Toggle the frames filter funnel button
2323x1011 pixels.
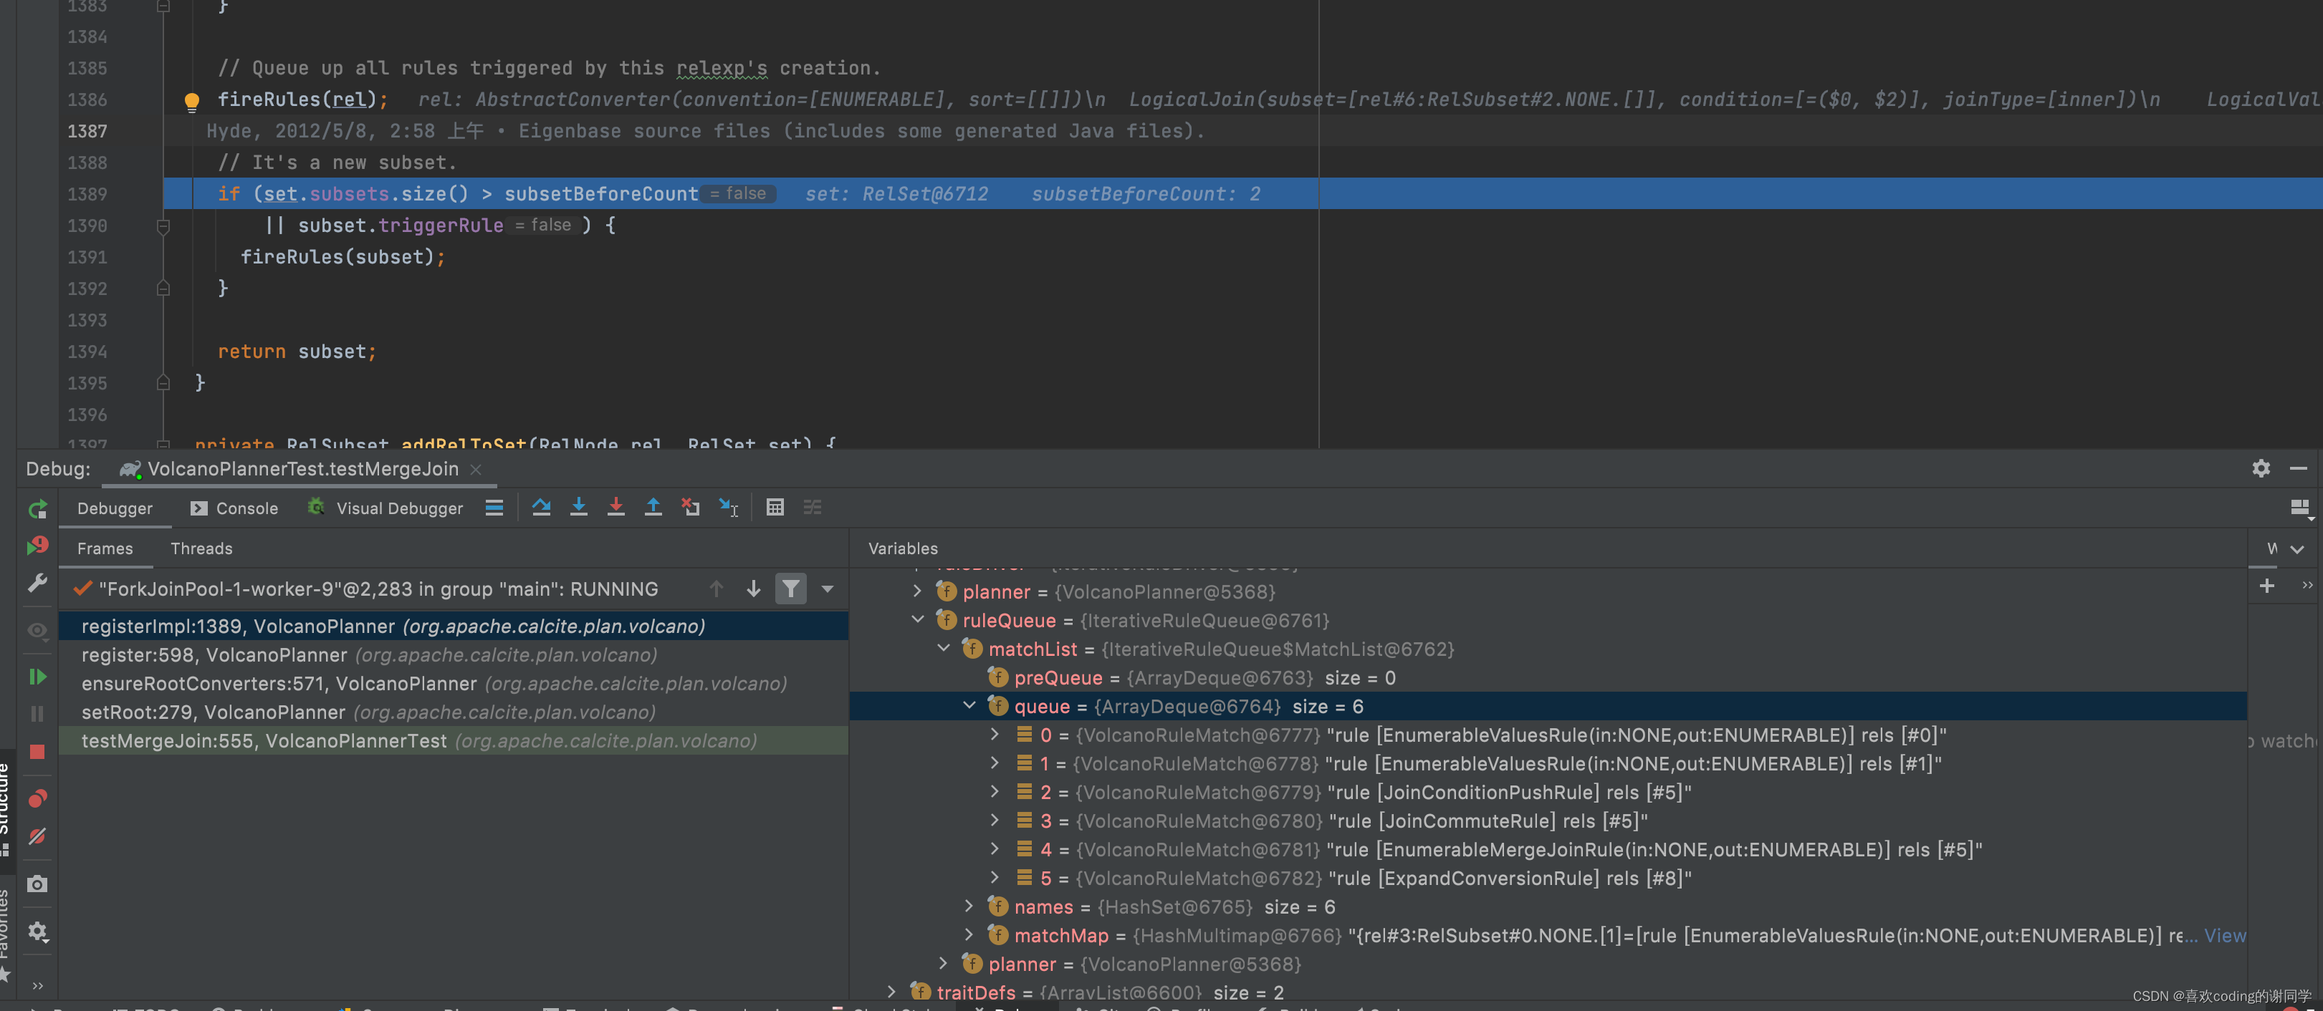click(x=790, y=589)
